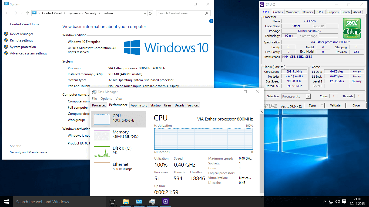The image size is (369, 207).
Task: Click the network icon in system tray
Action: pyautogui.click(x=331, y=202)
